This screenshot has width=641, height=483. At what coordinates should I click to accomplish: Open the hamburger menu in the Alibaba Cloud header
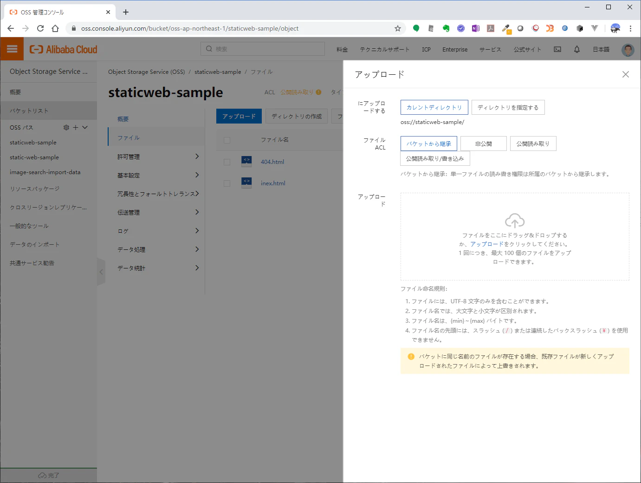click(12, 49)
